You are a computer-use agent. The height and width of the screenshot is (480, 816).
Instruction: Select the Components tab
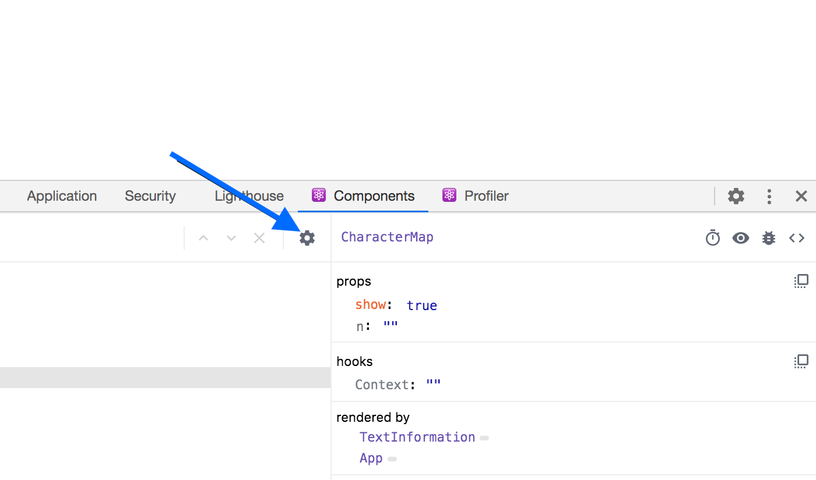coord(363,196)
